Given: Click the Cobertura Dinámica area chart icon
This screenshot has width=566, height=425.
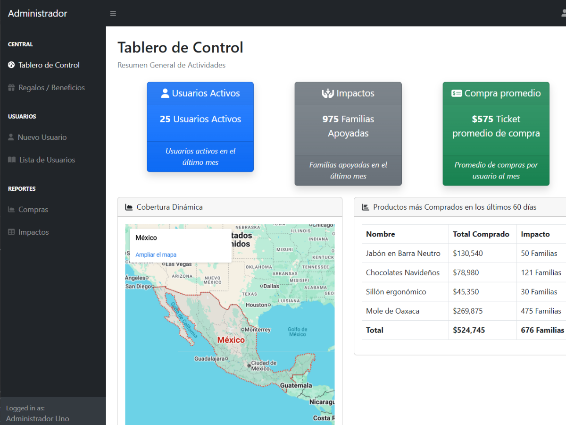Looking at the screenshot, I should [129, 207].
